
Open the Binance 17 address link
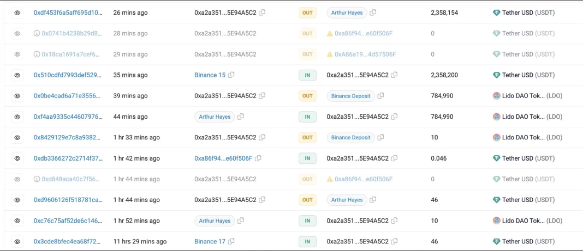tap(210, 241)
